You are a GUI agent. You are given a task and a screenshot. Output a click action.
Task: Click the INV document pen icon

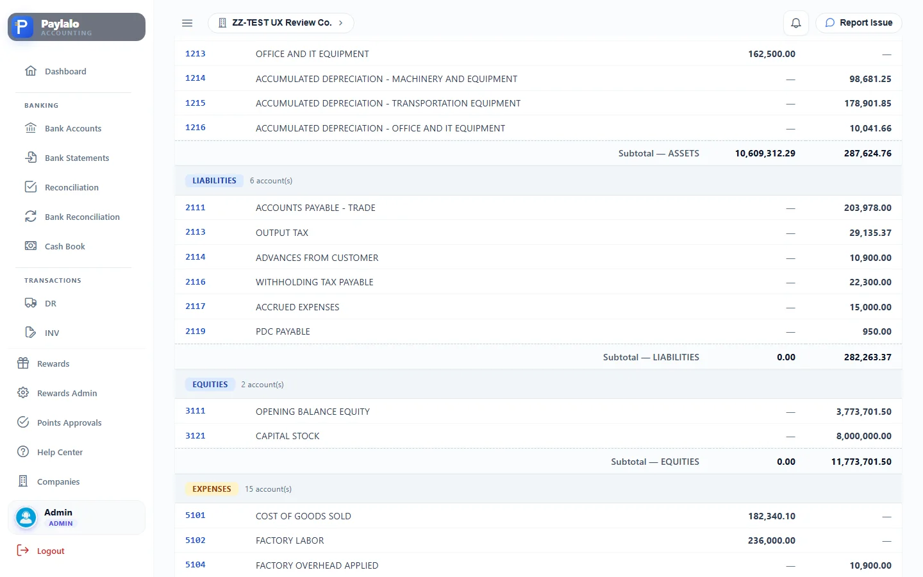coord(31,333)
